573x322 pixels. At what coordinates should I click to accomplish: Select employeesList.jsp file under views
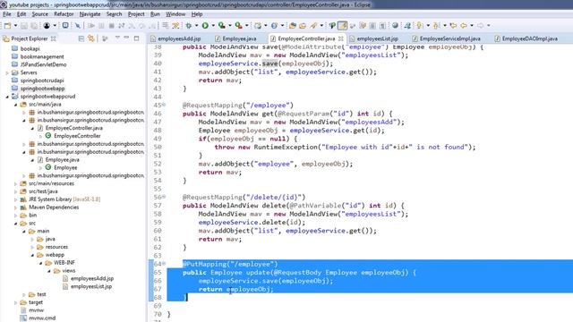point(91,286)
